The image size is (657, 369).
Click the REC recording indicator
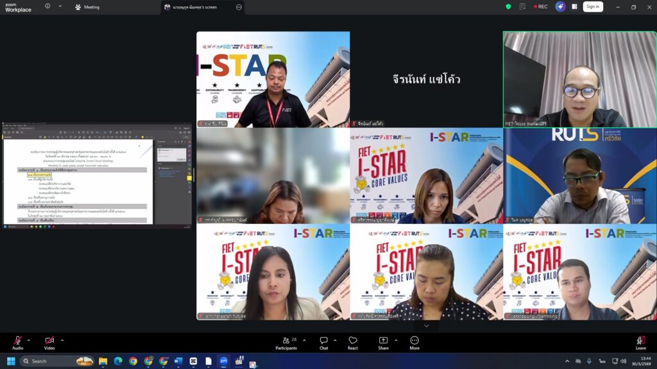(x=540, y=6)
